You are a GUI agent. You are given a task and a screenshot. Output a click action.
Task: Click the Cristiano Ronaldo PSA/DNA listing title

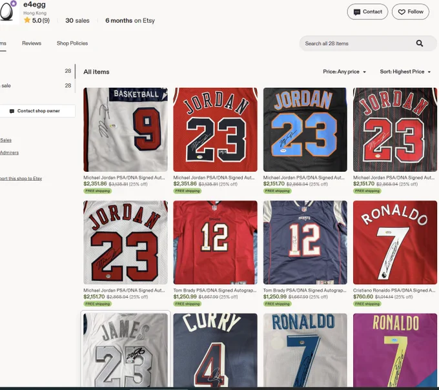[394, 291]
